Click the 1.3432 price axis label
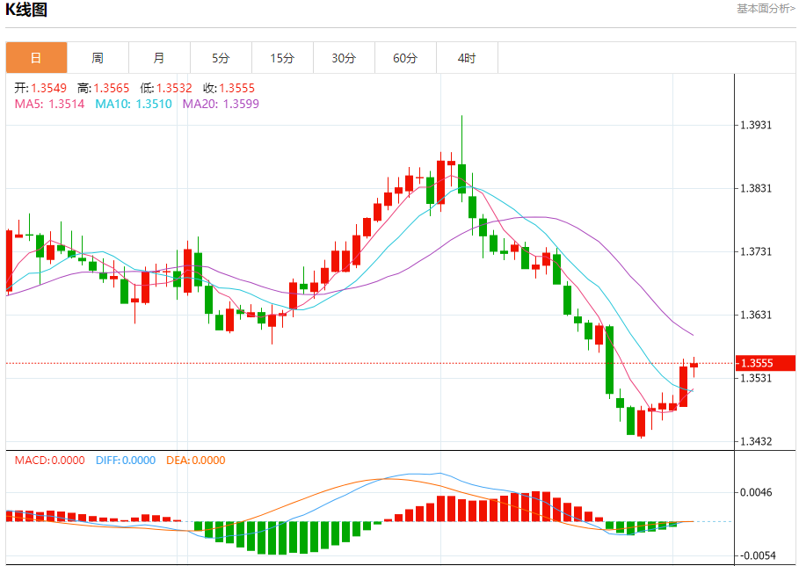799x566 pixels. [756, 441]
